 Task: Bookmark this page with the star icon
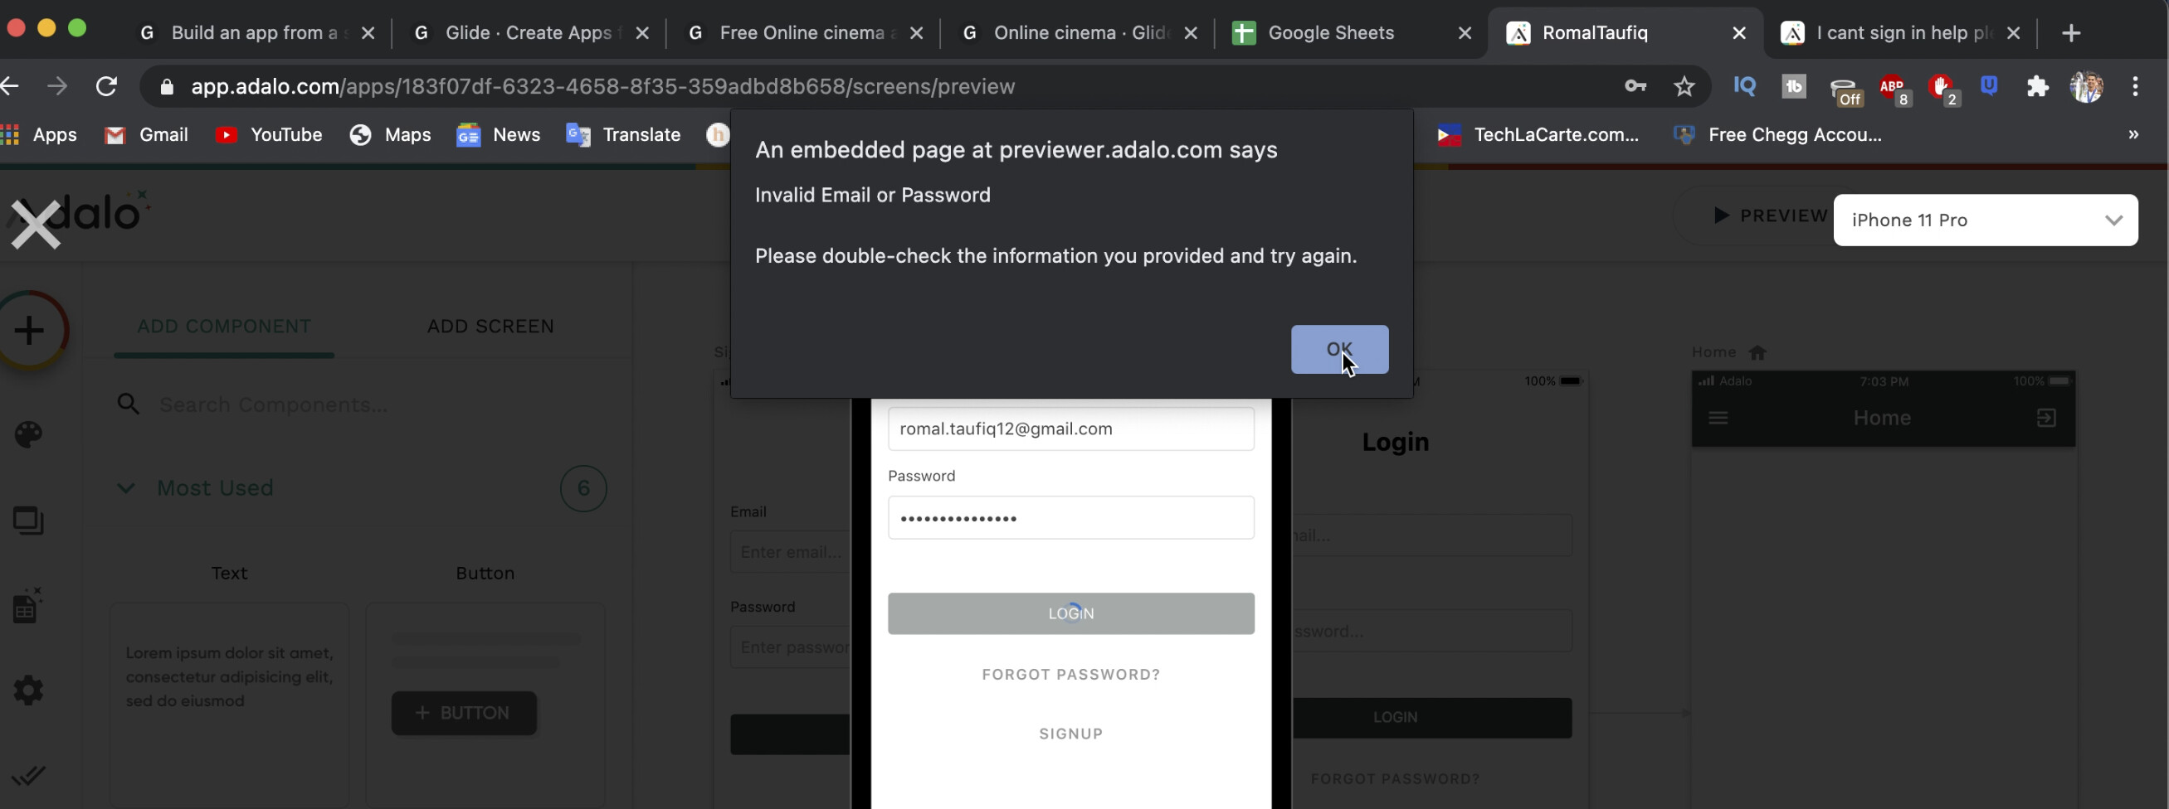click(x=1684, y=85)
